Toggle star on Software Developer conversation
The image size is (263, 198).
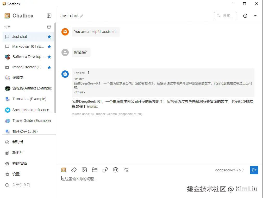tap(49, 57)
